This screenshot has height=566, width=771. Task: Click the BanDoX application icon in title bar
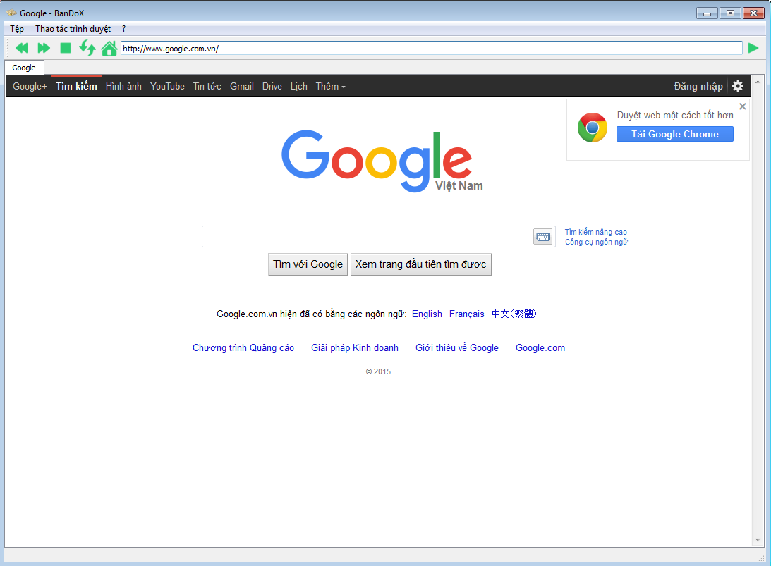11,13
